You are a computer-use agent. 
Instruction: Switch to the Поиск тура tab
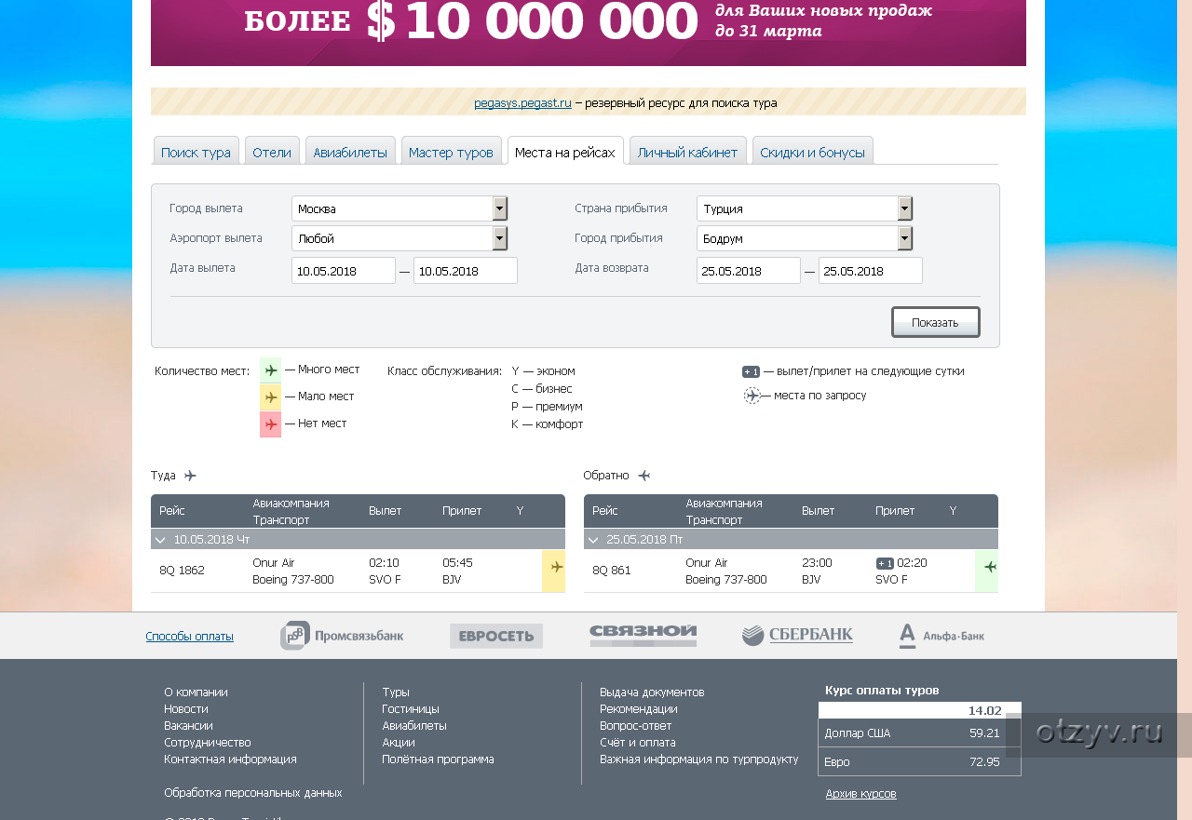point(196,152)
